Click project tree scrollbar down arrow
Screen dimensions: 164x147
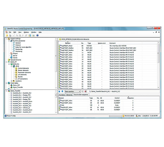coord(56,88)
